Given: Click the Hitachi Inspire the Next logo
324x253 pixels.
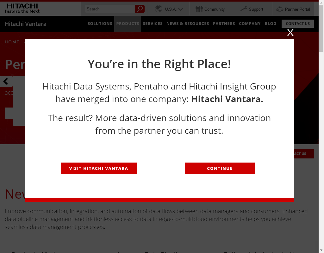Looking at the screenshot, I should (x=22, y=9).
